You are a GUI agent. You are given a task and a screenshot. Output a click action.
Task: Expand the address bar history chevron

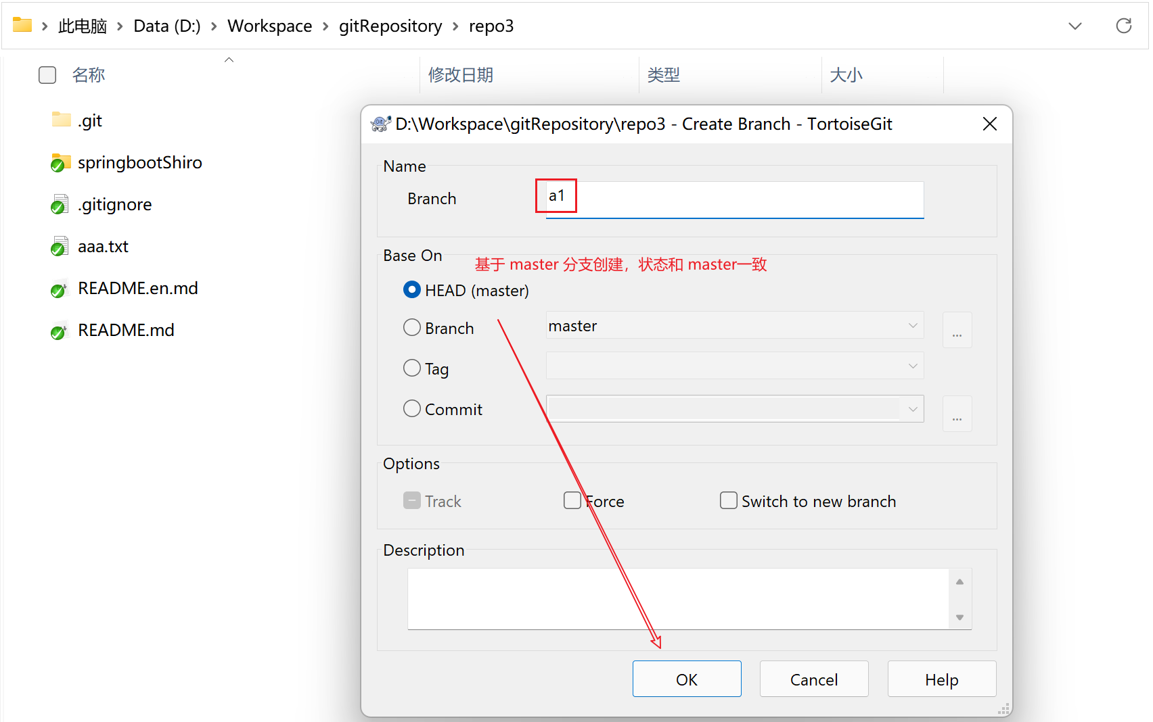point(1075,26)
